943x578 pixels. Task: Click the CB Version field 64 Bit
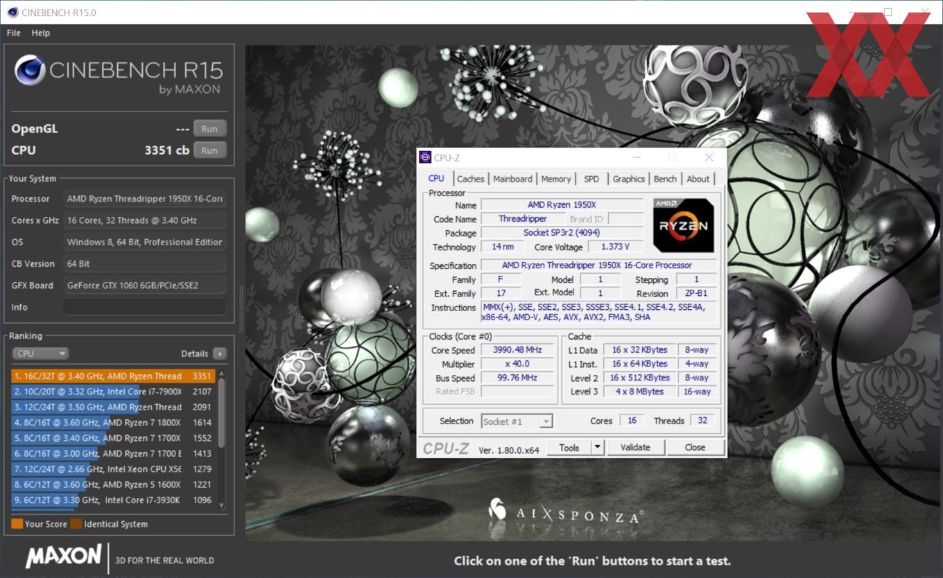coord(145,264)
